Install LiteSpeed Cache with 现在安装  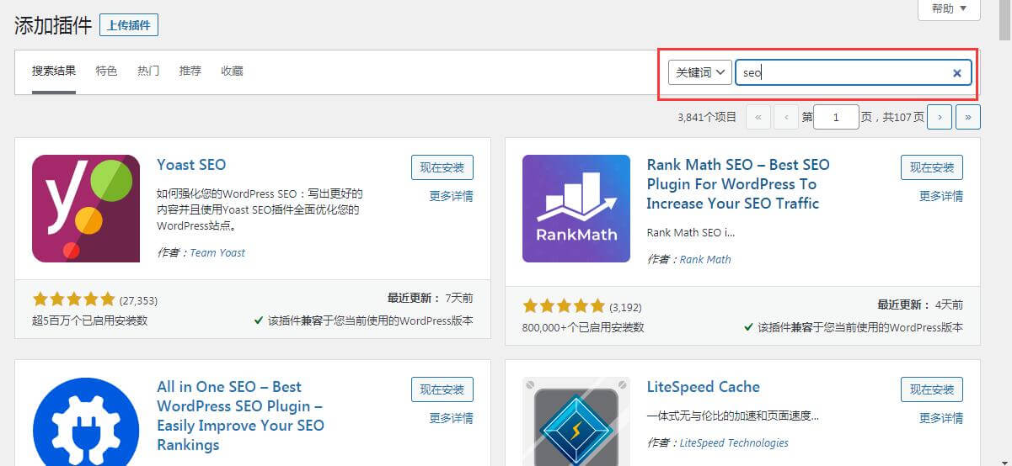click(932, 389)
